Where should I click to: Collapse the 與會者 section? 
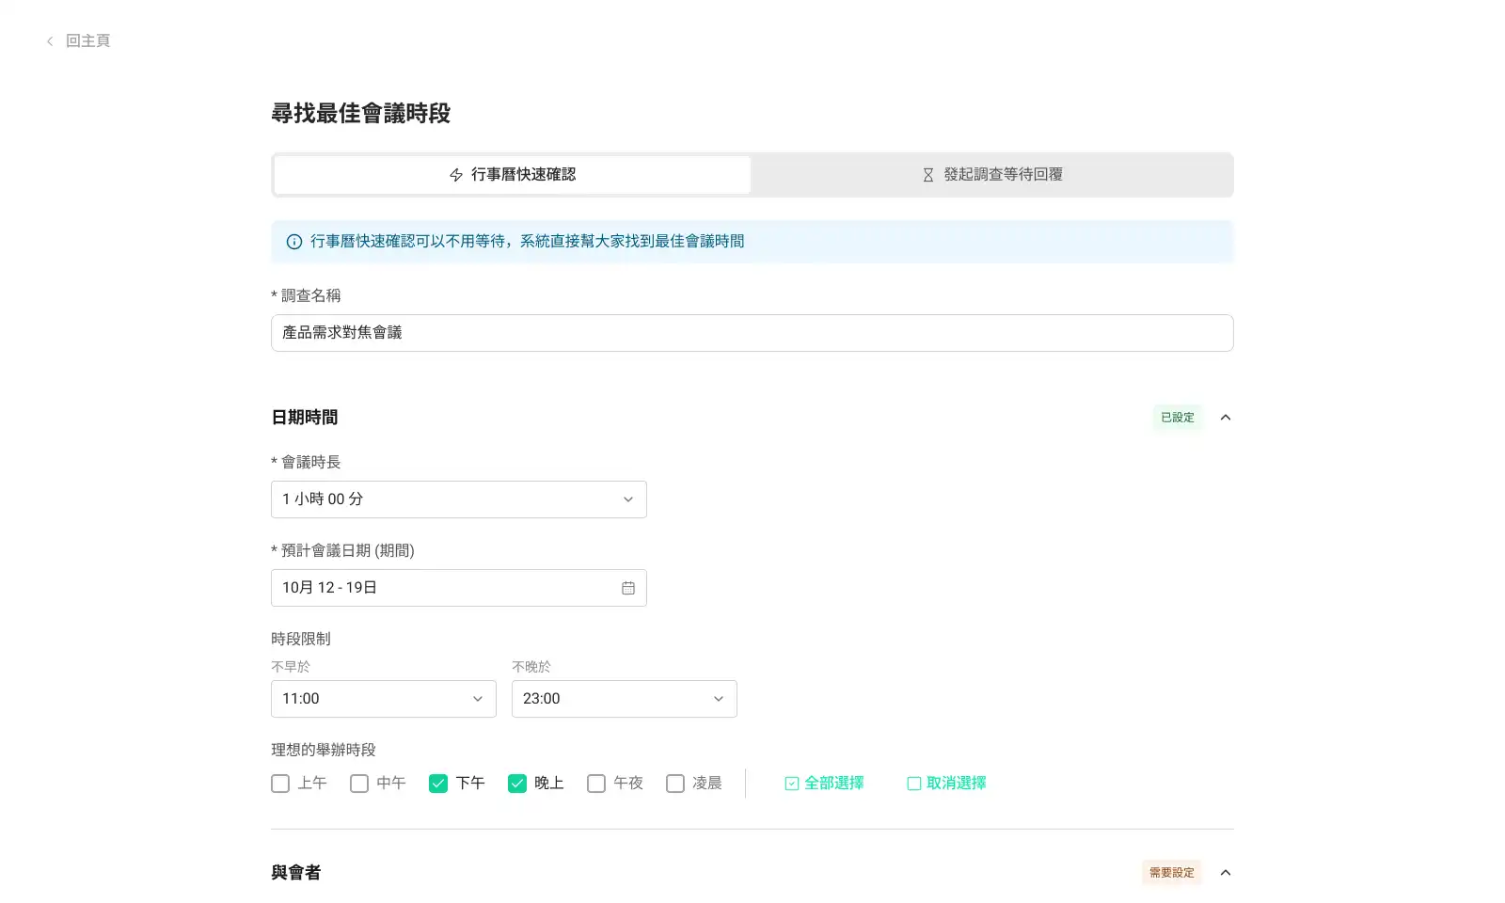click(1225, 873)
